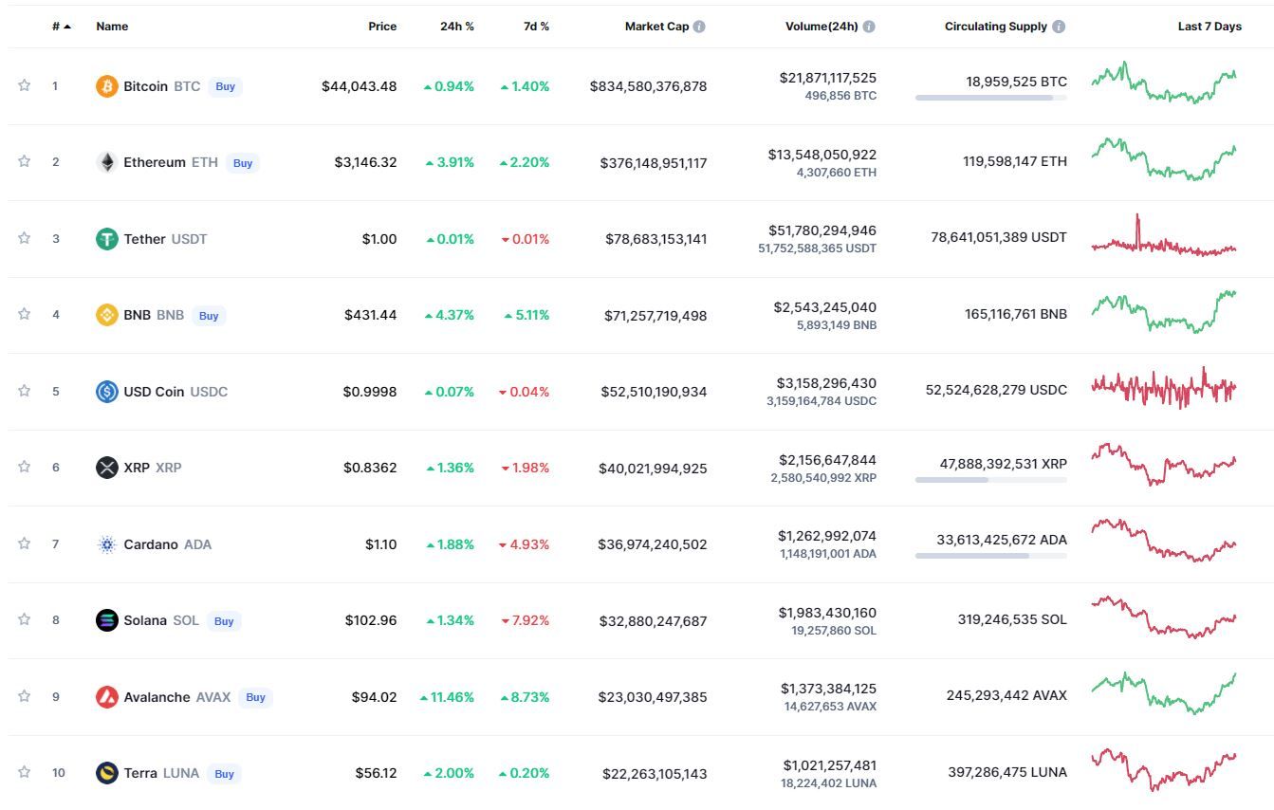
Task: Sort by the 7d % column header
Action: tap(536, 27)
